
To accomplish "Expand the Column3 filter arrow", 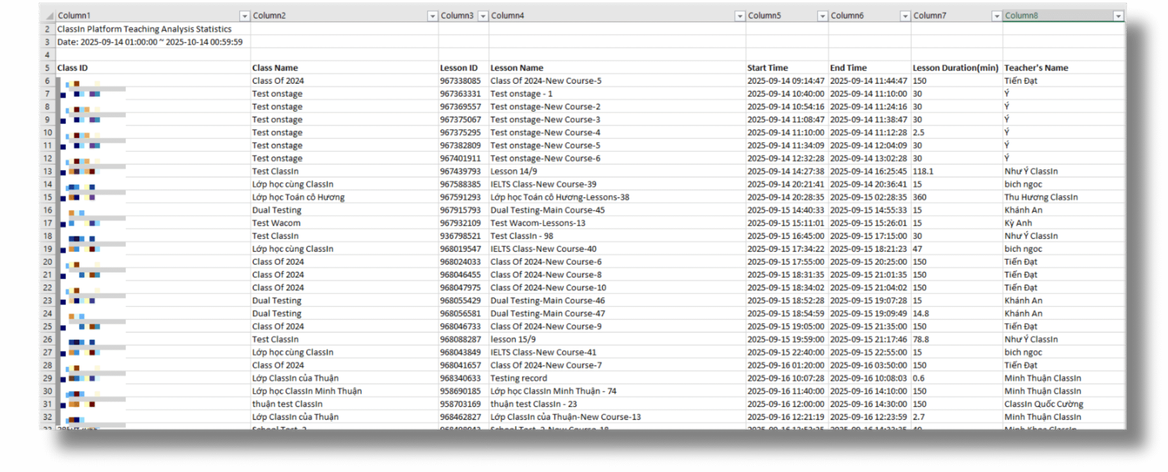I will pos(483,16).
